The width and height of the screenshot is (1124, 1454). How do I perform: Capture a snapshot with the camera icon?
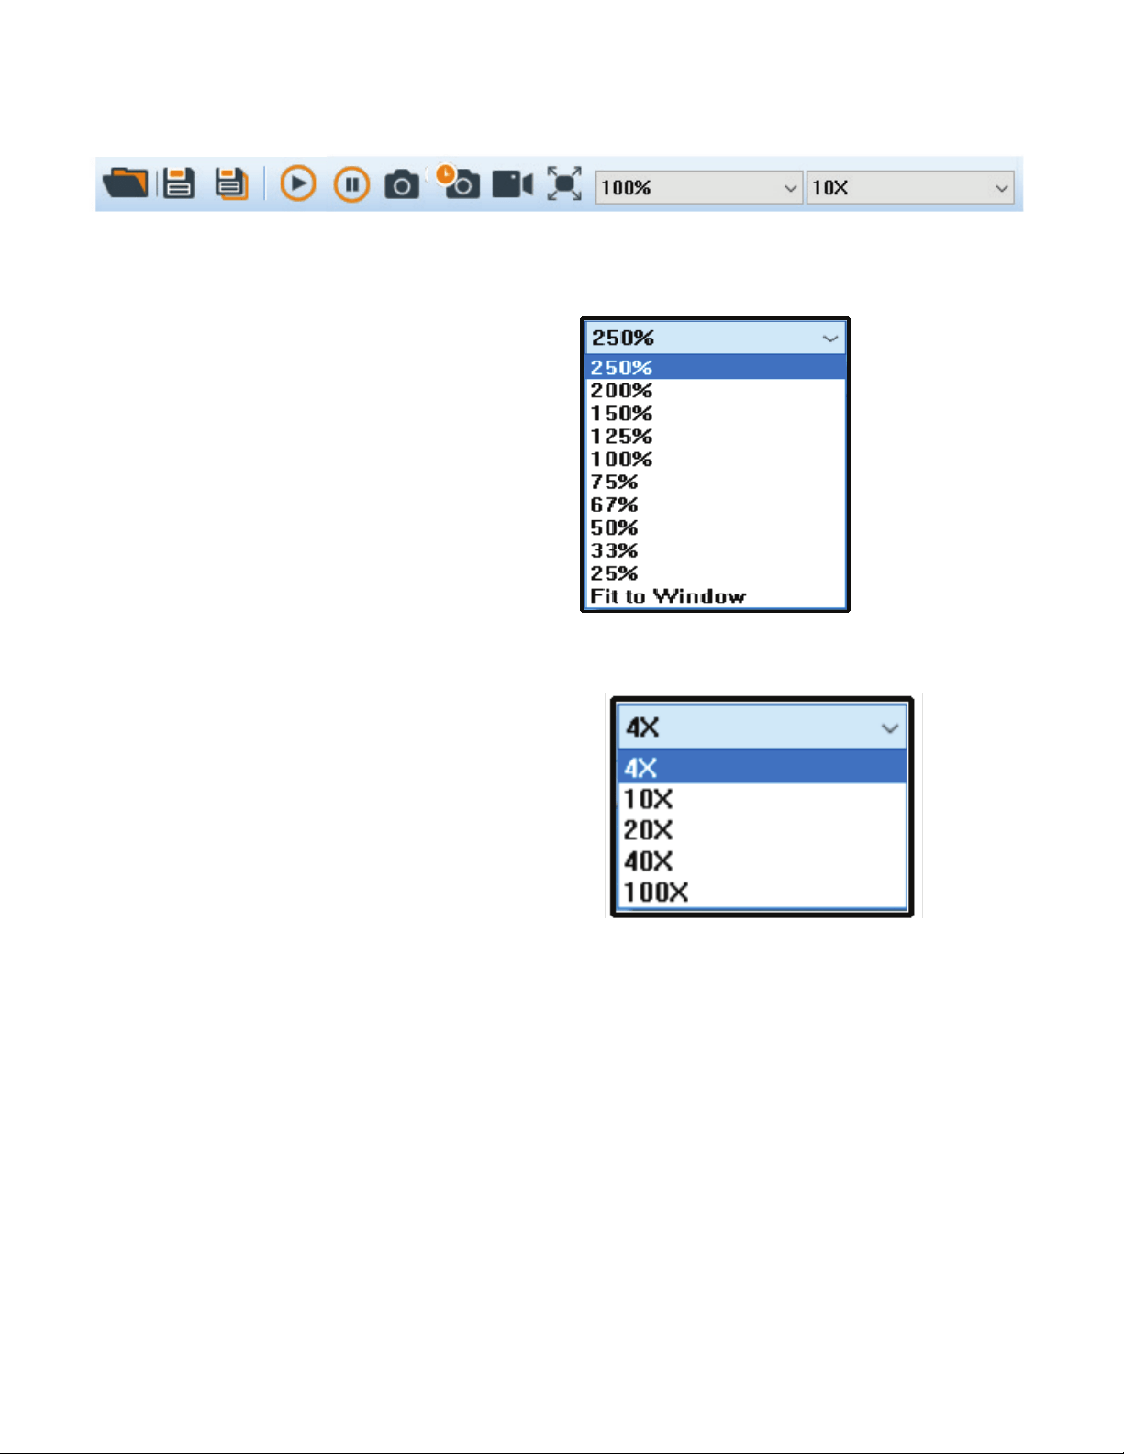pyautogui.click(x=402, y=184)
